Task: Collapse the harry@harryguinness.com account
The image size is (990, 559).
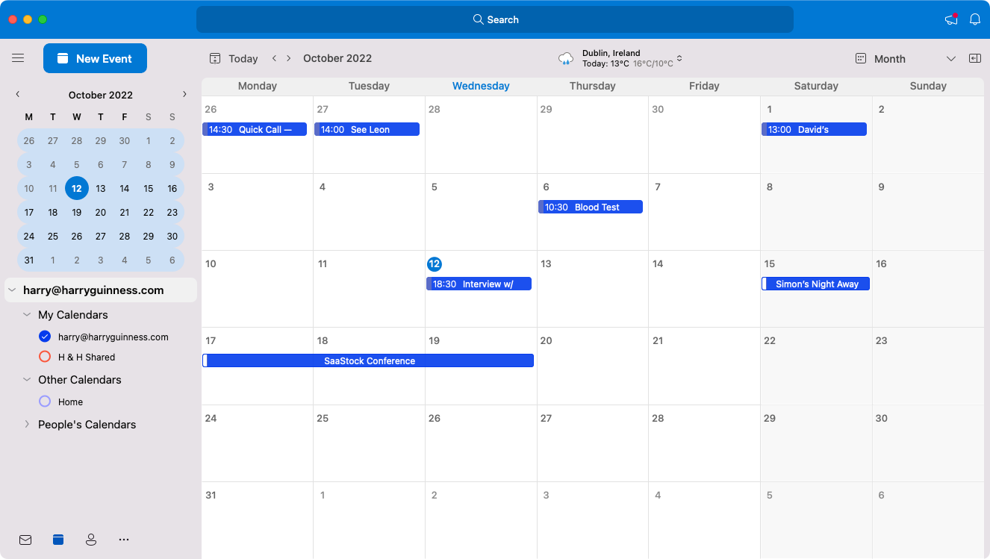Action: pyautogui.click(x=11, y=290)
